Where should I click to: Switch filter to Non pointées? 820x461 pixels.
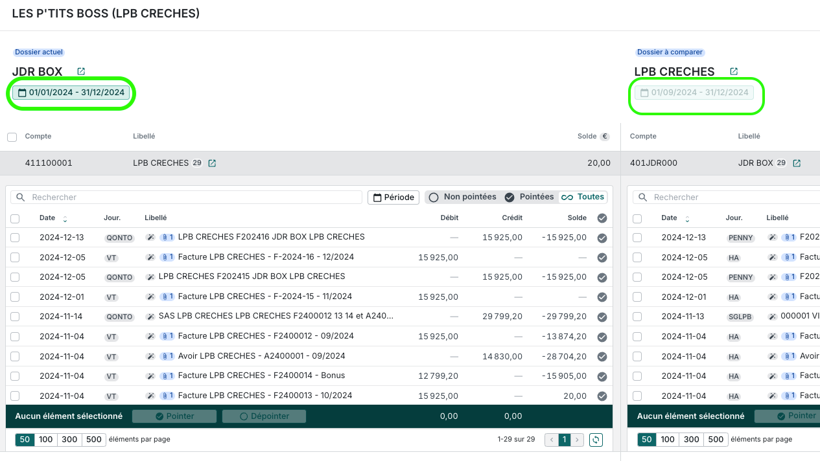click(x=462, y=197)
